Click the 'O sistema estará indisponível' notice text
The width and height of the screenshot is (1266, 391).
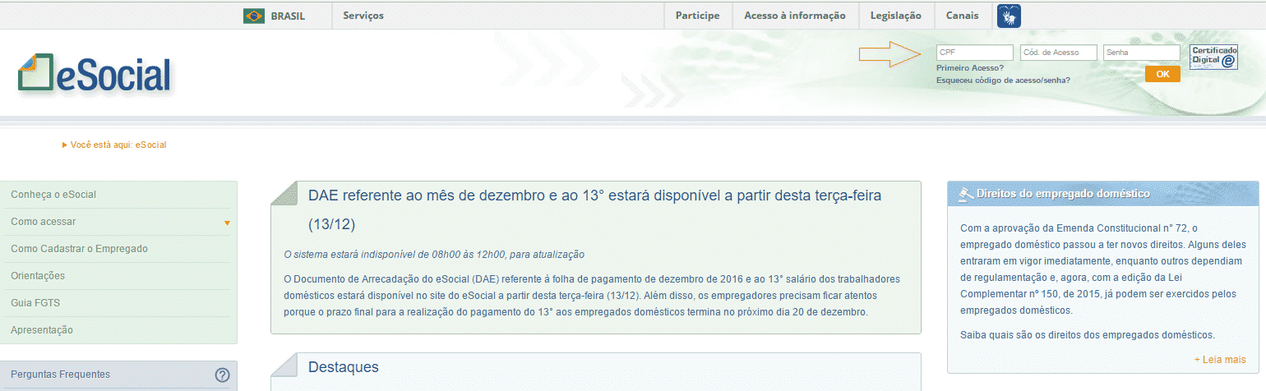[433, 255]
